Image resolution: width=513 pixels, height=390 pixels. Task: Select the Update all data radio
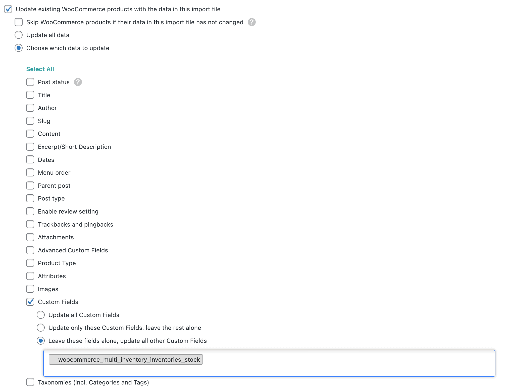click(x=19, y=35)
